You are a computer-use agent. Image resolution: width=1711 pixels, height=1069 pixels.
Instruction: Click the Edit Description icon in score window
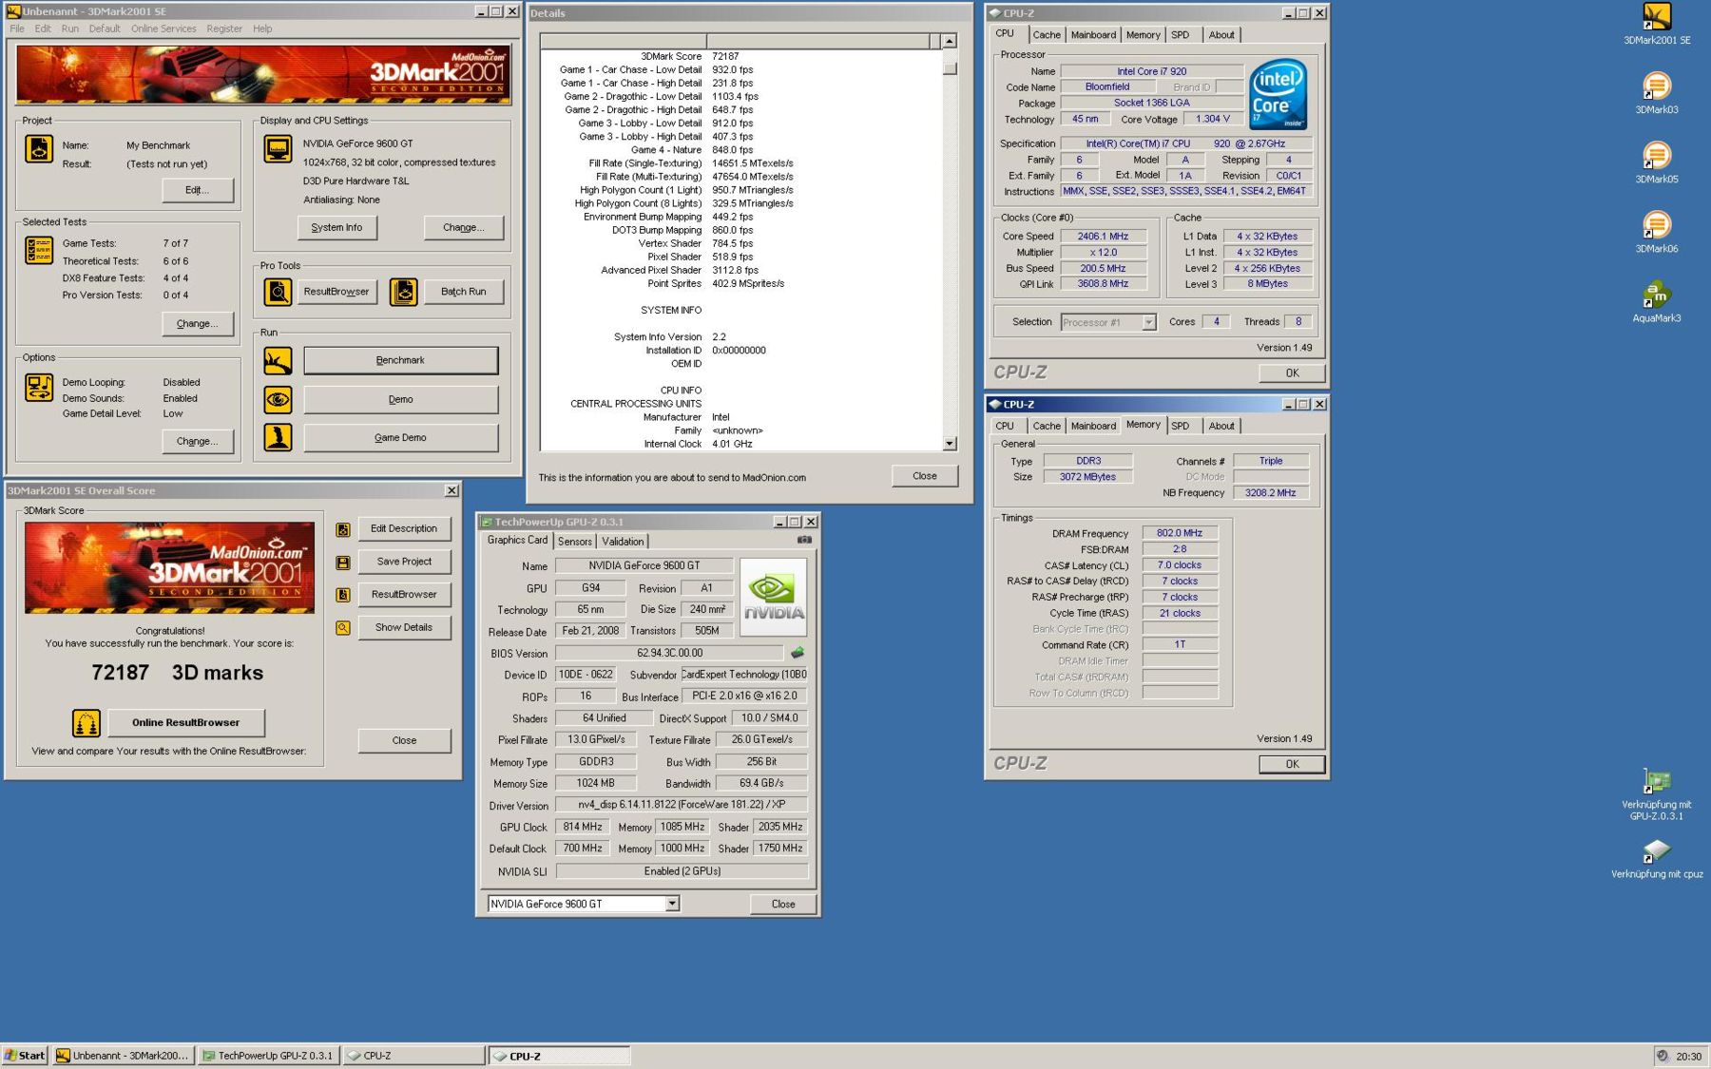click(x=343, y=529)
